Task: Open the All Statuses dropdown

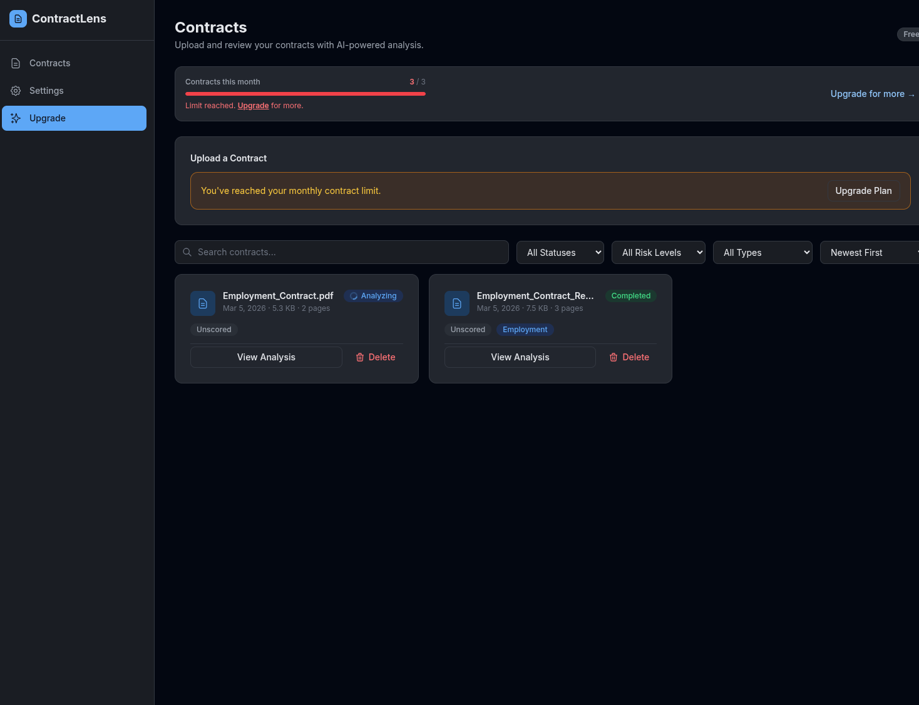Action: tap(560, 253)
